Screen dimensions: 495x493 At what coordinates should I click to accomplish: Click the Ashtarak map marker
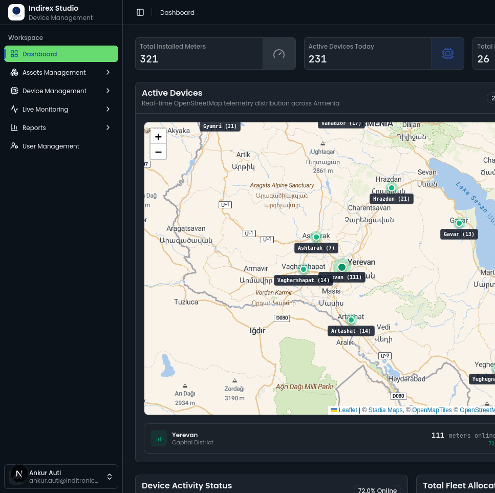coord(316,237)
